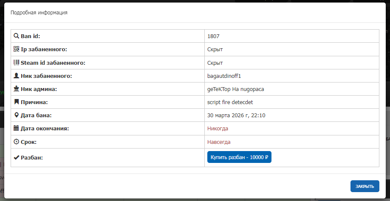Click the red Навсегда duration text
Viewport: 390px width, 201px height.
219,142
